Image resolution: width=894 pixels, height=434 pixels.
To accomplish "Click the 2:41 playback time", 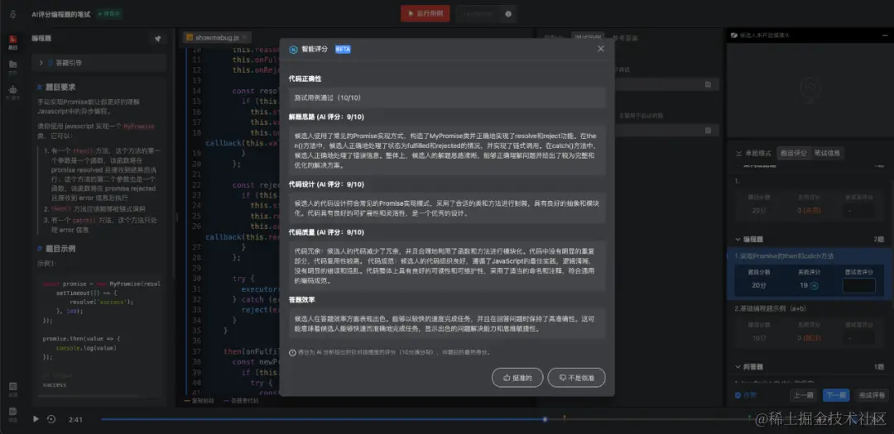I will point(75,419).
